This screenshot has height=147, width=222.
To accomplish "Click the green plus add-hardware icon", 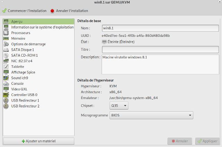I will click(x=23, y=141).
